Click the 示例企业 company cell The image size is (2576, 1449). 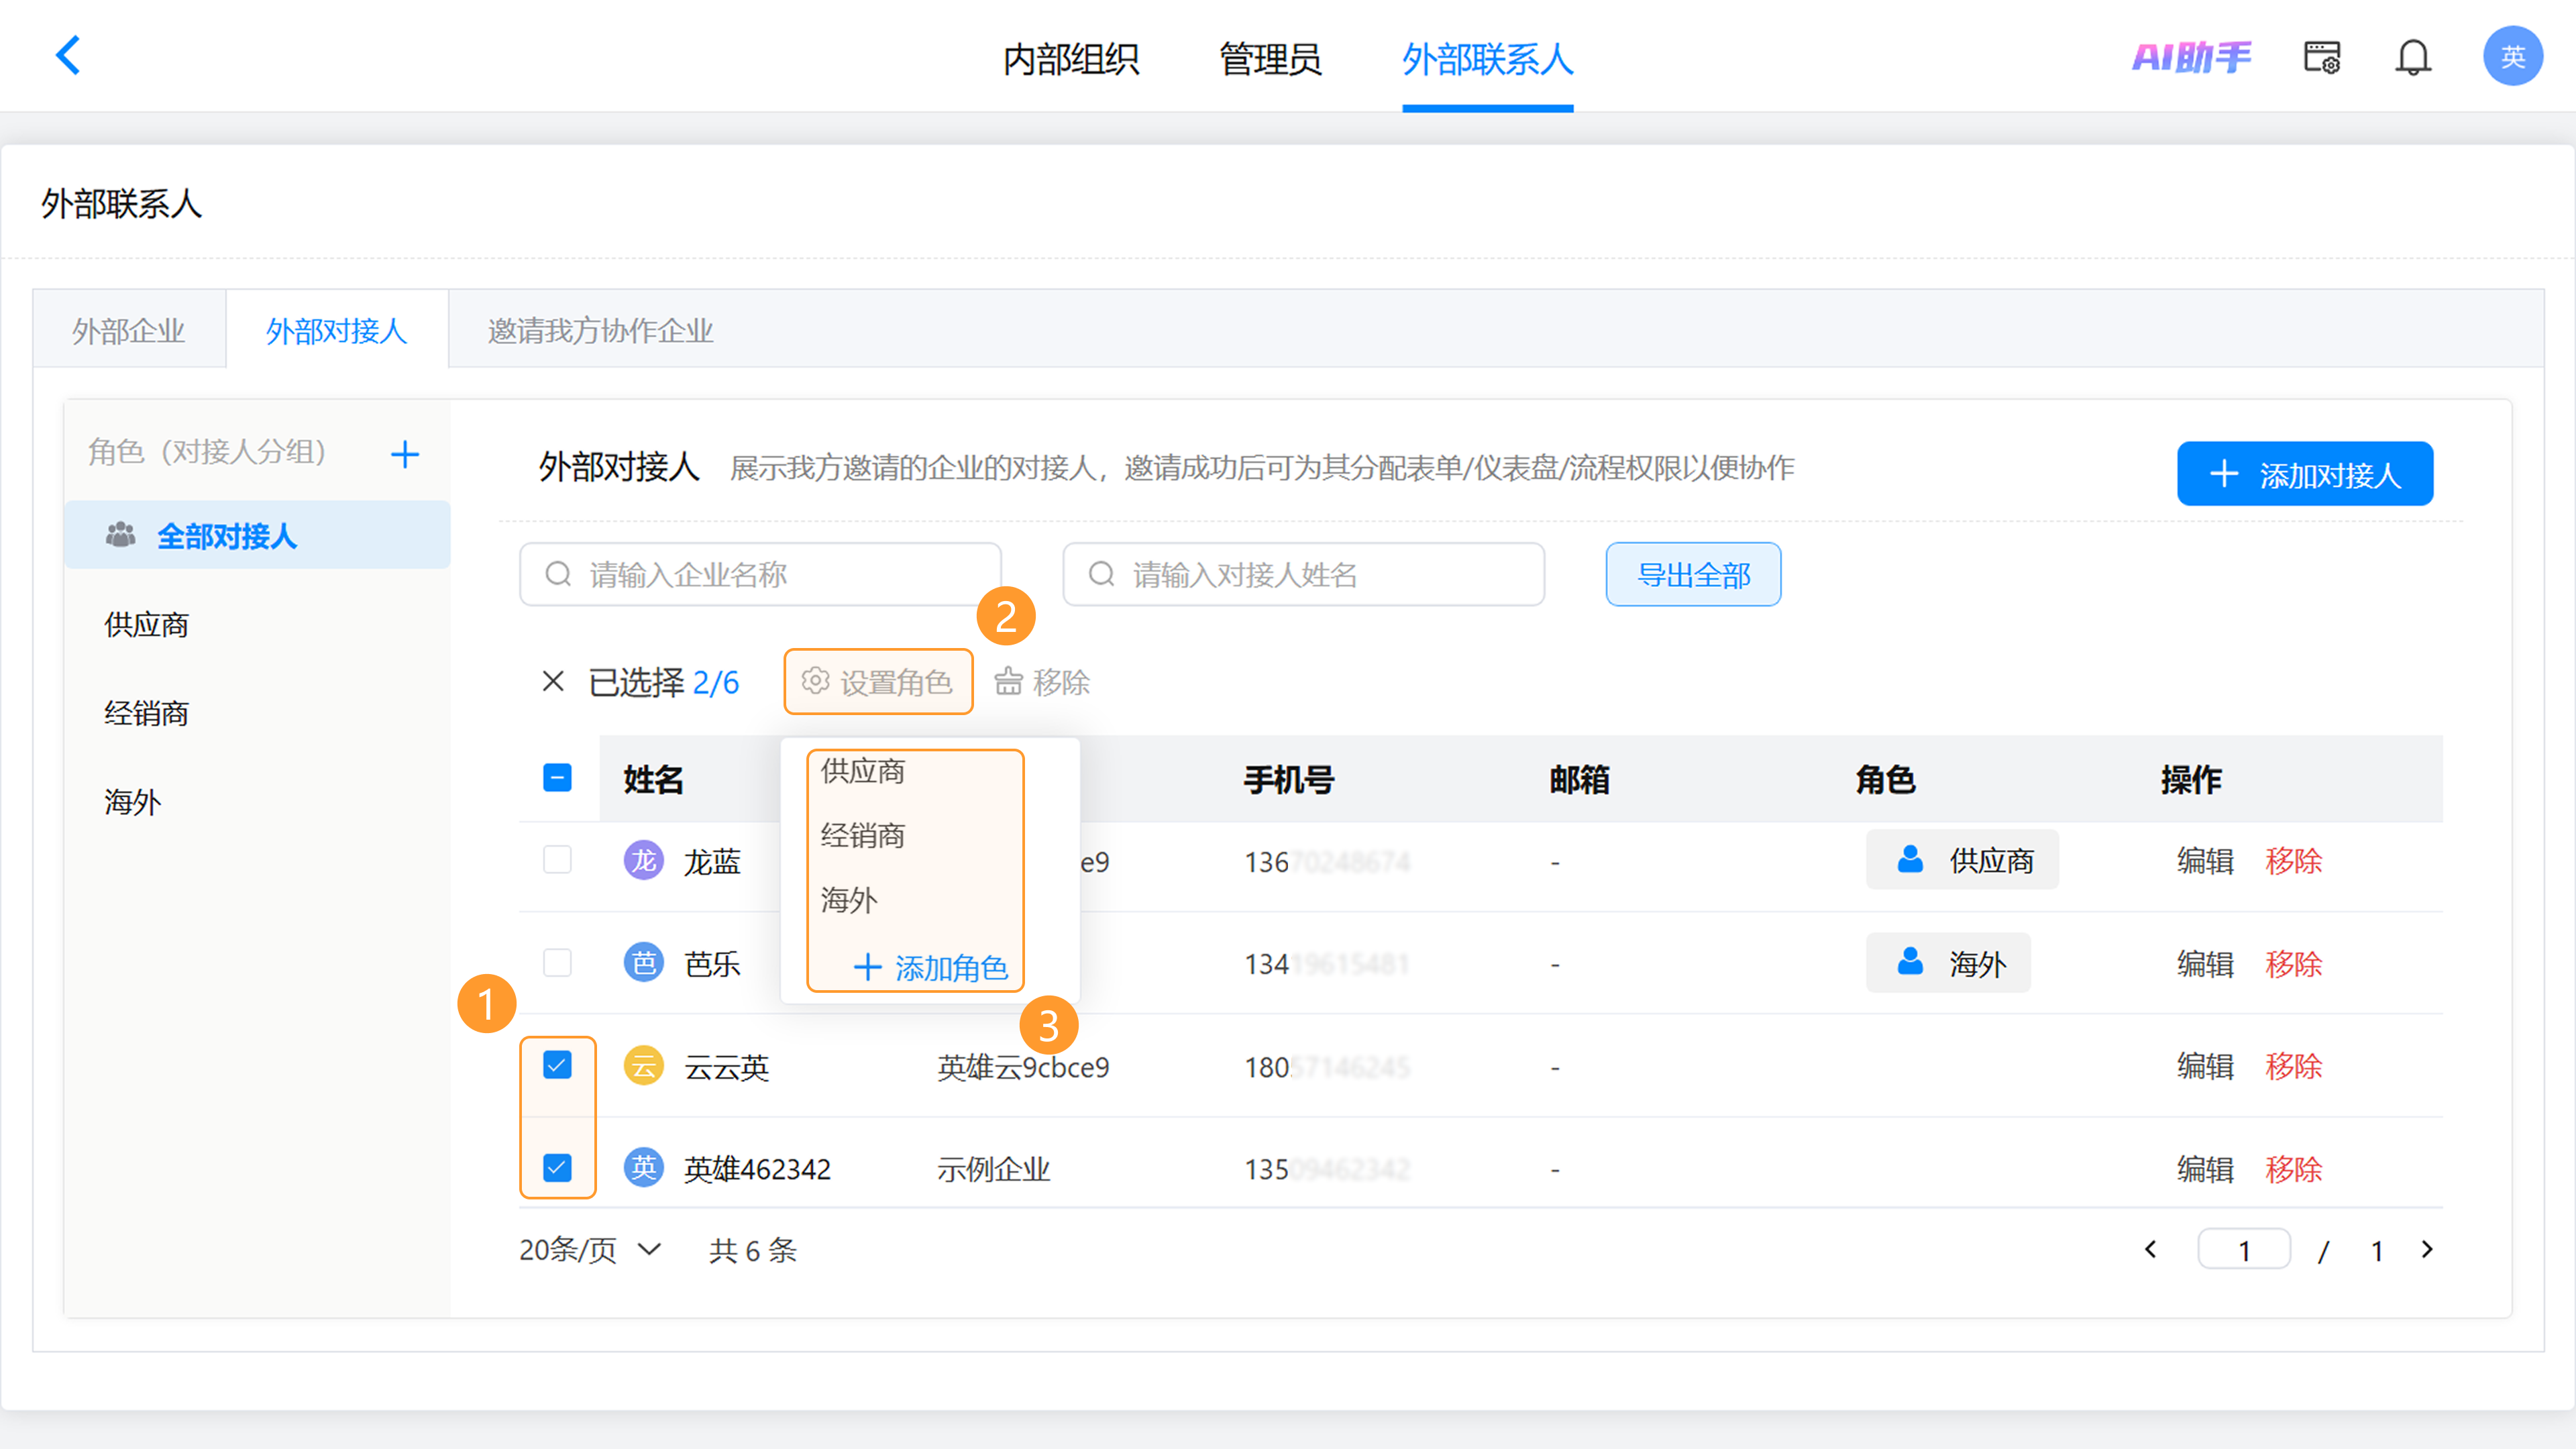click(x=993, y=1169)
